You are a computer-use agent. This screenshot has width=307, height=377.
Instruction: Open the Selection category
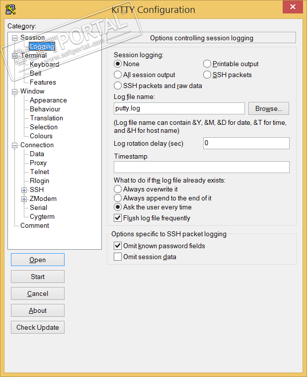[44, 127]
